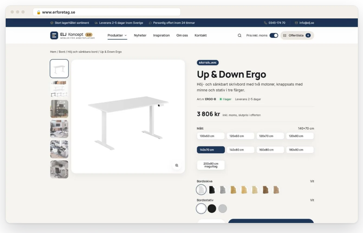Click the box icon beside Stort lagerhållet sortiment
The width and height of the screenshot is (363, 233).
click(52, 23)
